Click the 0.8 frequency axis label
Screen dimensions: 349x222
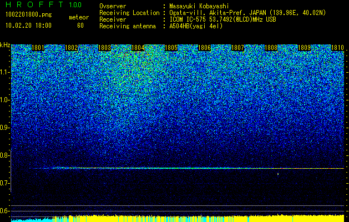click(4, 155)
